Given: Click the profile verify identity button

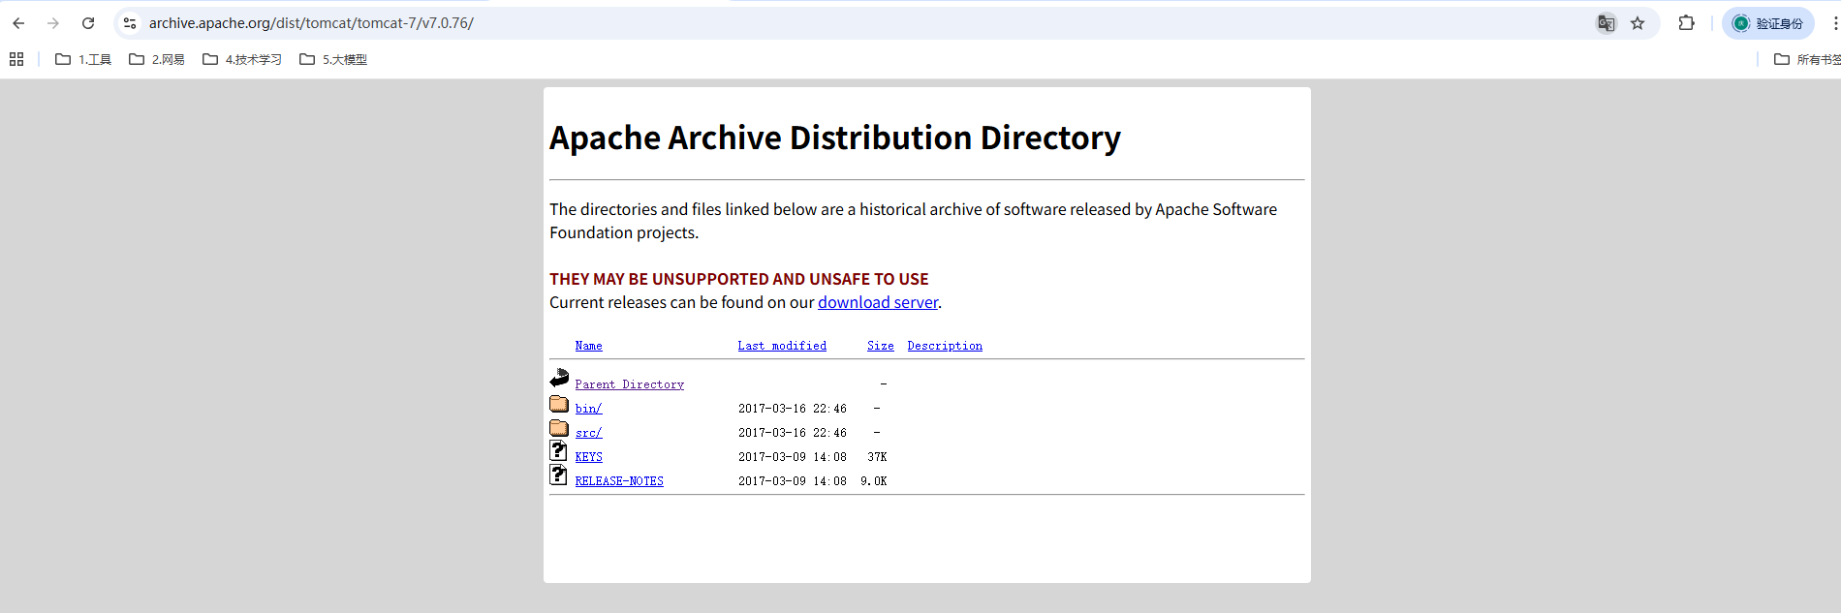Looking at the screenshot, I should (x=1768, y=23).
